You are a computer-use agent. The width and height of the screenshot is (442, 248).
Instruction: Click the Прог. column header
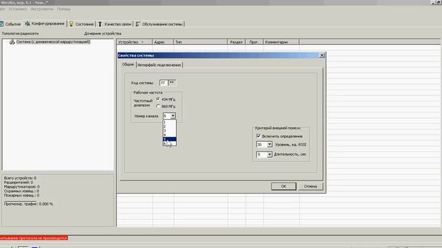(x=254, y=42)
